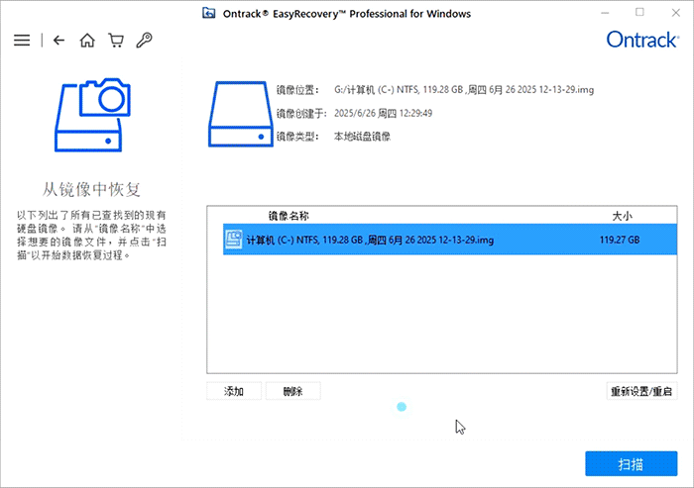Image resolution: width=694 pixels, height=488 pixels.
Task: Minimize the EasyRecovery window
Action: coord(605,13)
